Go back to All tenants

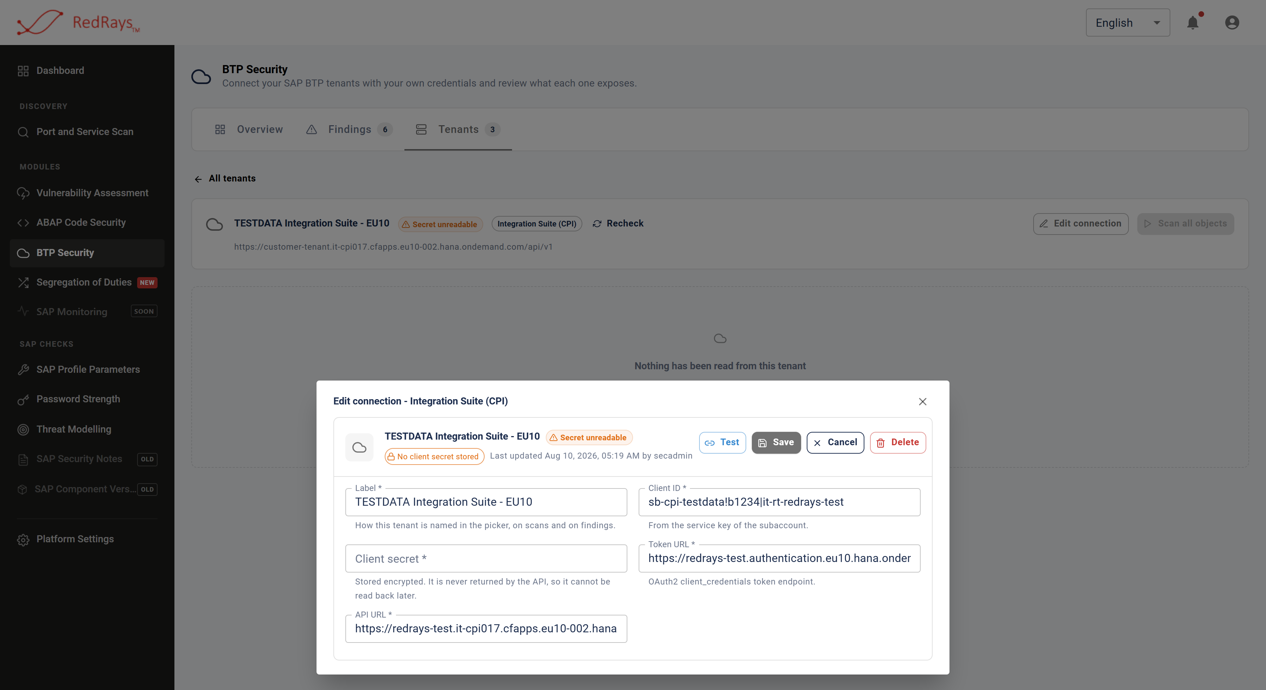click(x=225, y=178)
